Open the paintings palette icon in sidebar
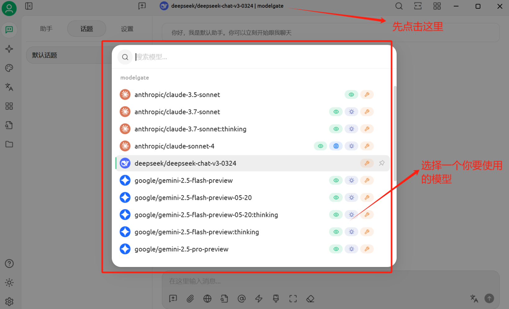Viewport: 509px width, 309px height. click(9, 68)
